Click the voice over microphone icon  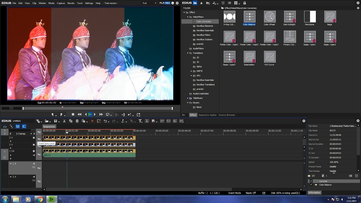(147, 121)
